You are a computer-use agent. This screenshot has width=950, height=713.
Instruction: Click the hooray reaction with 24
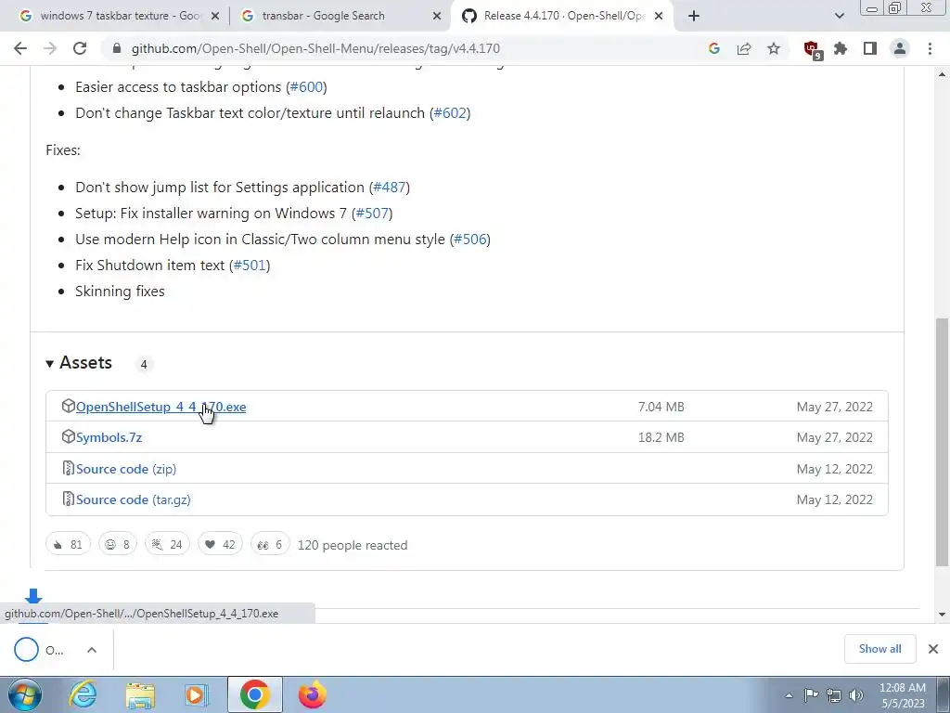(167, 544)
